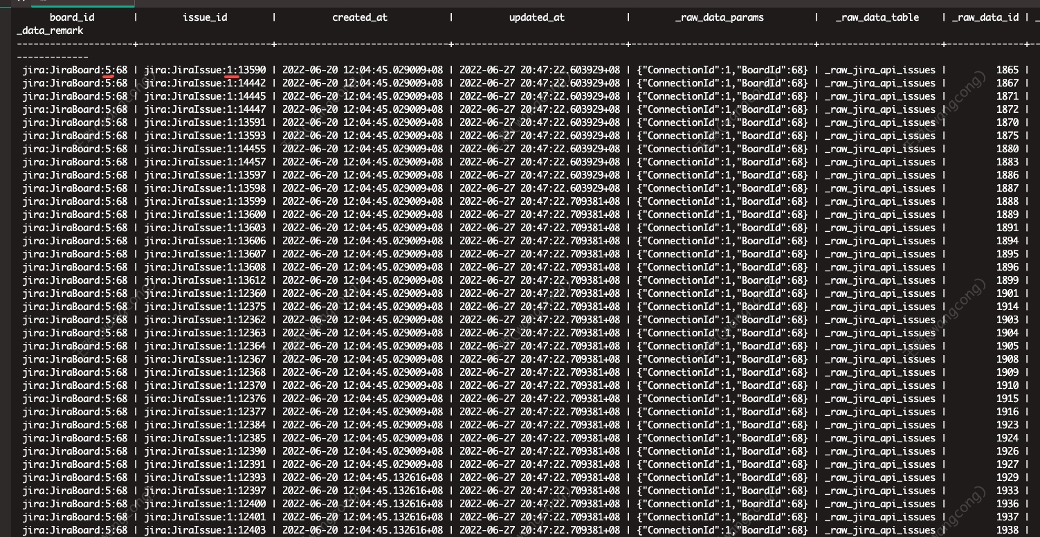Click created_at timestamp in the issue 12393 row
This screenshot has width=1040, height=537.
click(x=363, y=477)
